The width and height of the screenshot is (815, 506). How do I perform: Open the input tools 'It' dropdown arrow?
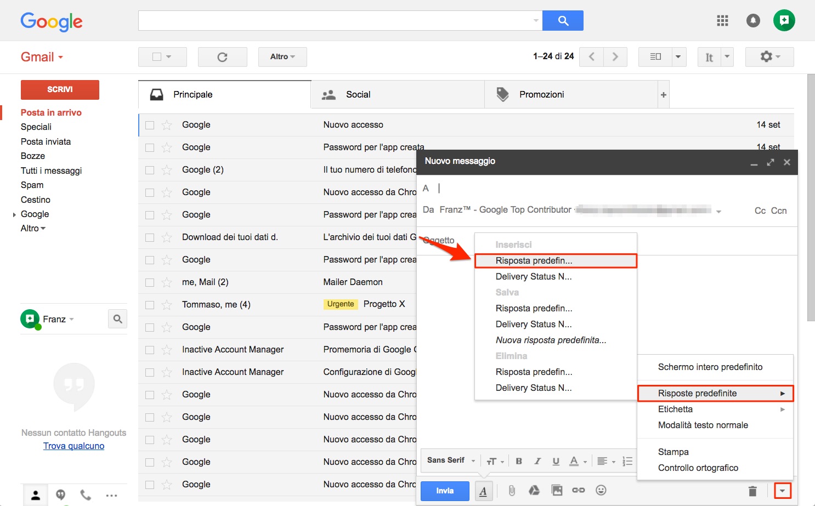tap(727, 57)
